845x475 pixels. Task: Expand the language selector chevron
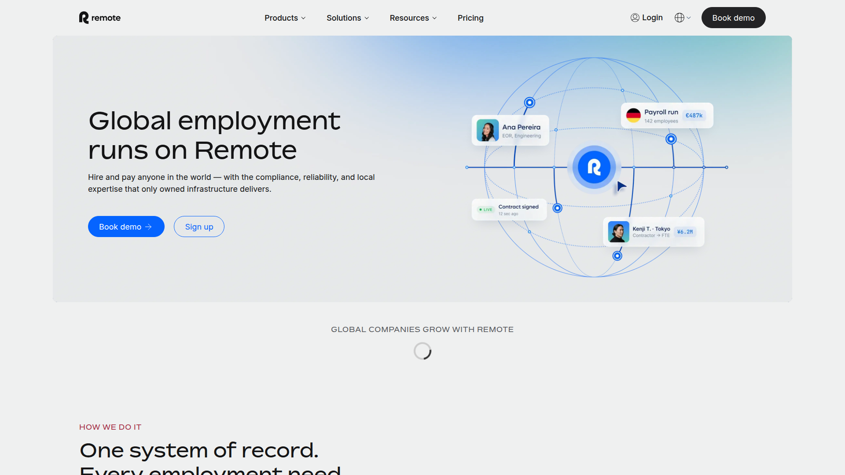click(689, 18)
